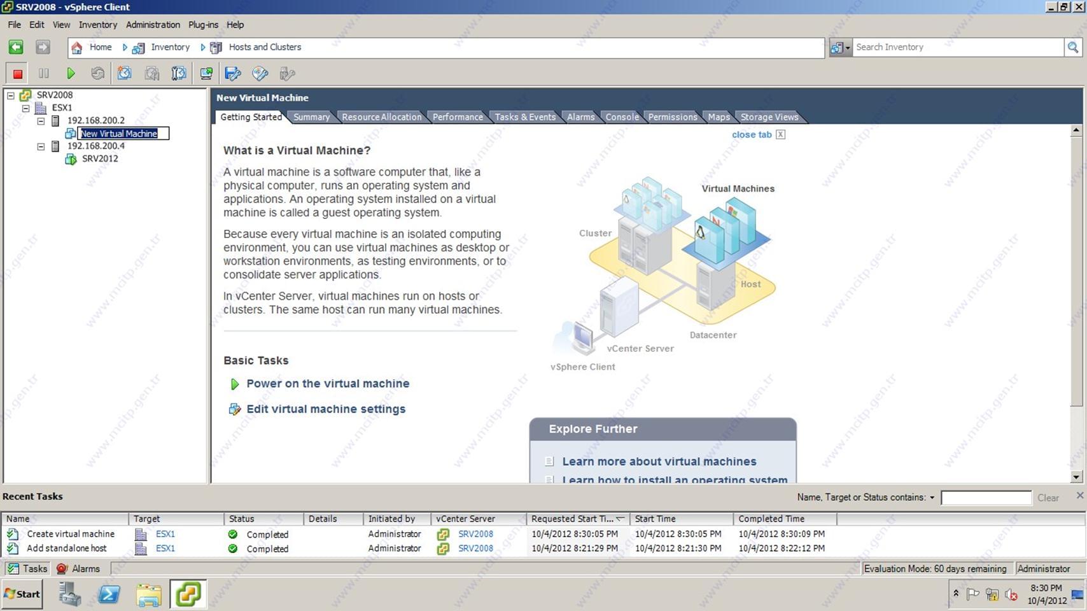1087x611 pixels.
Task: Open the File menu
Action: click(x=14, y=25)
